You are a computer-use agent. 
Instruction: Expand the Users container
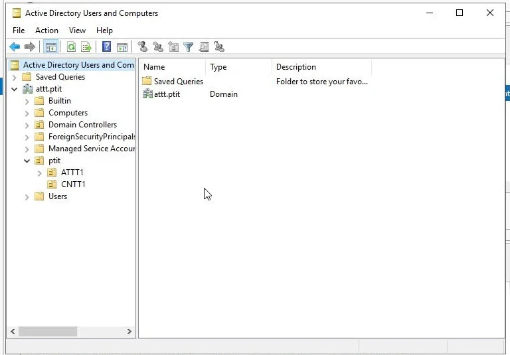point(27,197)
